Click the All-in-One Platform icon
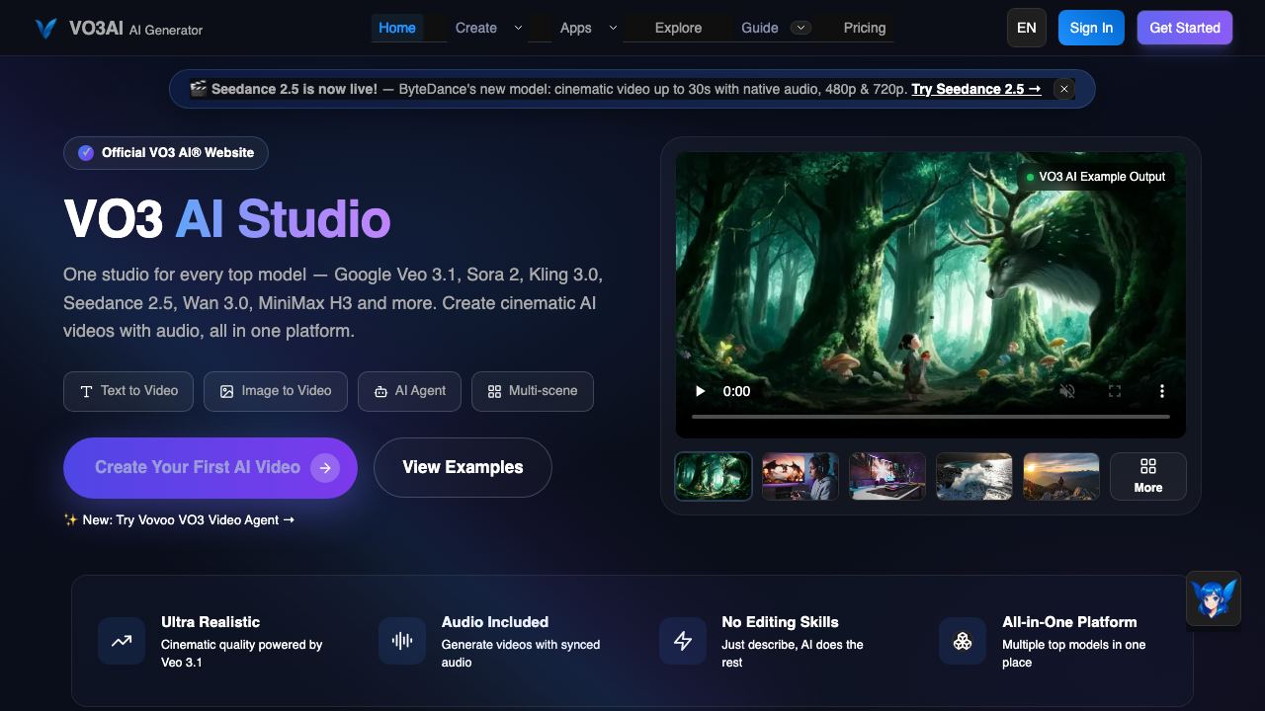1265x711 pixels. click(x=963, y=641)
